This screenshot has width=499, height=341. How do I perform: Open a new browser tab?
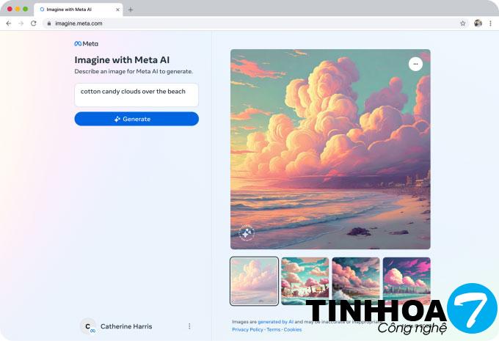131,10
